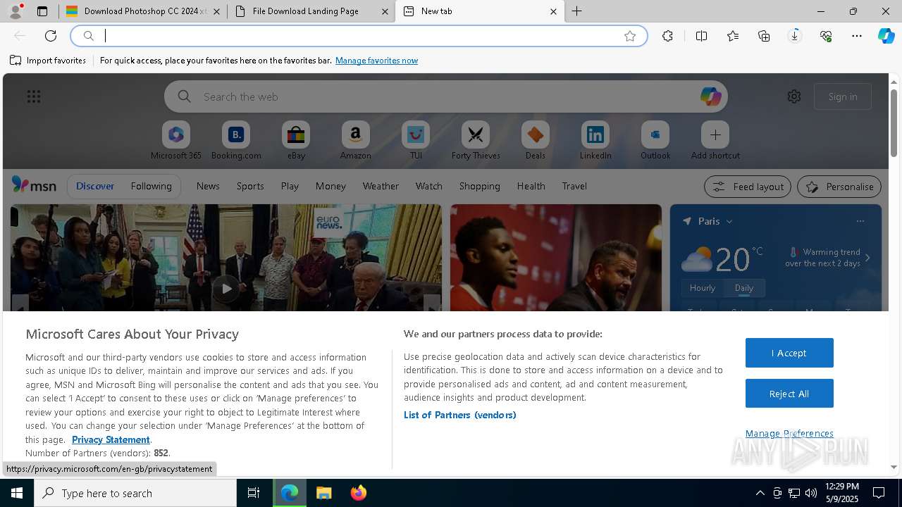Open Deals shortcut
The image size is (902, 507).
536,140
